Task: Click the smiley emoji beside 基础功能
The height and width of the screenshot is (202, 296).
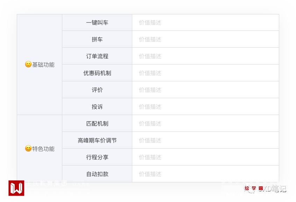Action: pos(28,65)
